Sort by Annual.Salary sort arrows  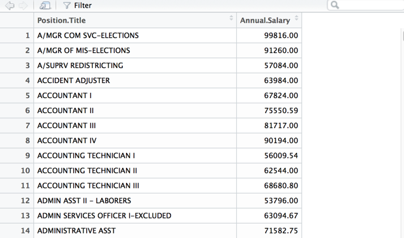pyautogui.click(x=296, y=18)
